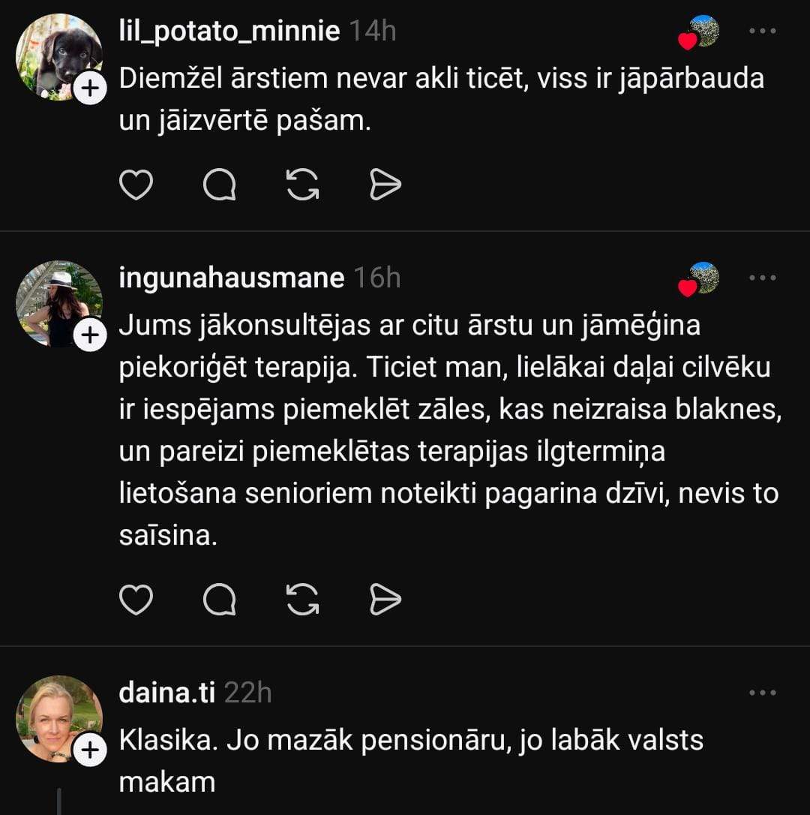Follow lil_potato_minnie using plus badge

click(90, 89)
